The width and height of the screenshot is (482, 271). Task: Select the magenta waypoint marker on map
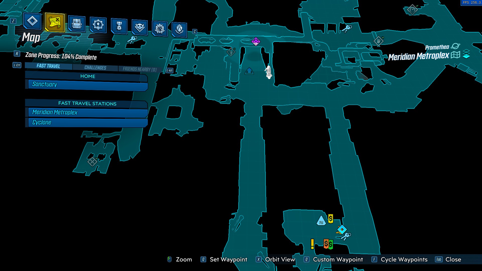pos(256,41)
